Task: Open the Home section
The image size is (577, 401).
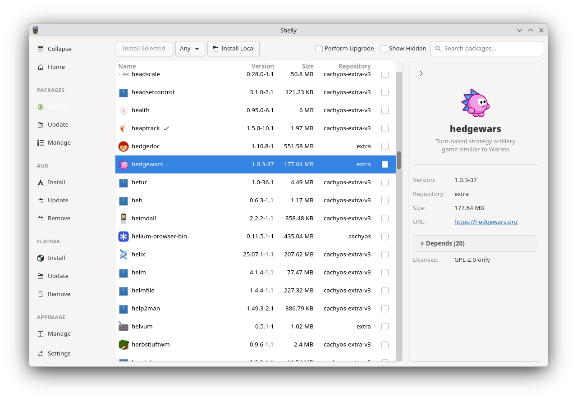Action: point(56,67)
